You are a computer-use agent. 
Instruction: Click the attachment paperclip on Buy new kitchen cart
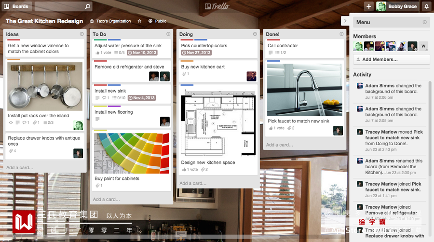[184, 74]
